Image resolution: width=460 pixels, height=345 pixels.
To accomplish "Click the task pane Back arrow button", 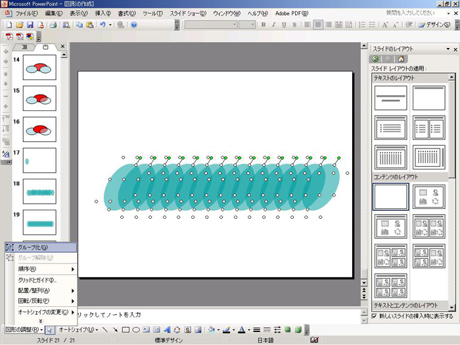I will click(x=375, y=59).
